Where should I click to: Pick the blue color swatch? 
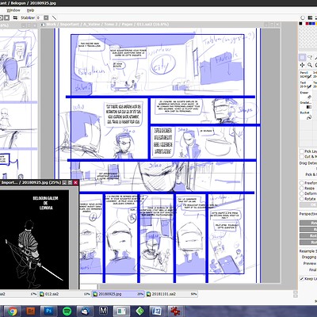313,24
